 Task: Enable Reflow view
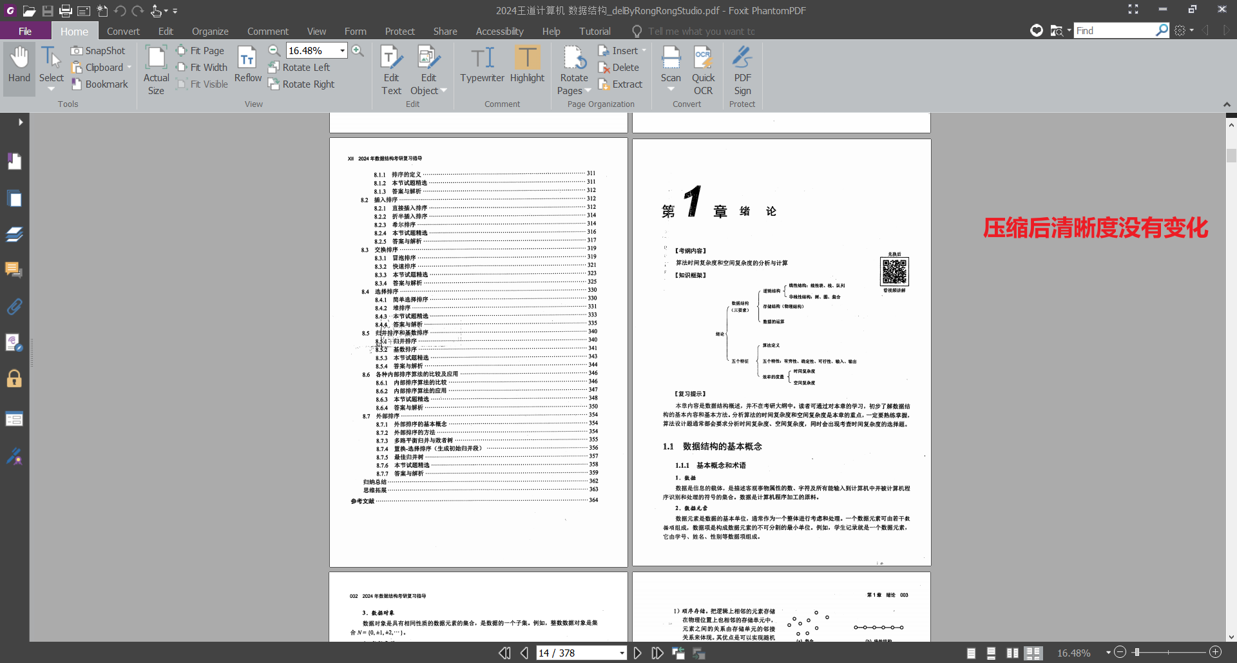click(x=247, y=65)
